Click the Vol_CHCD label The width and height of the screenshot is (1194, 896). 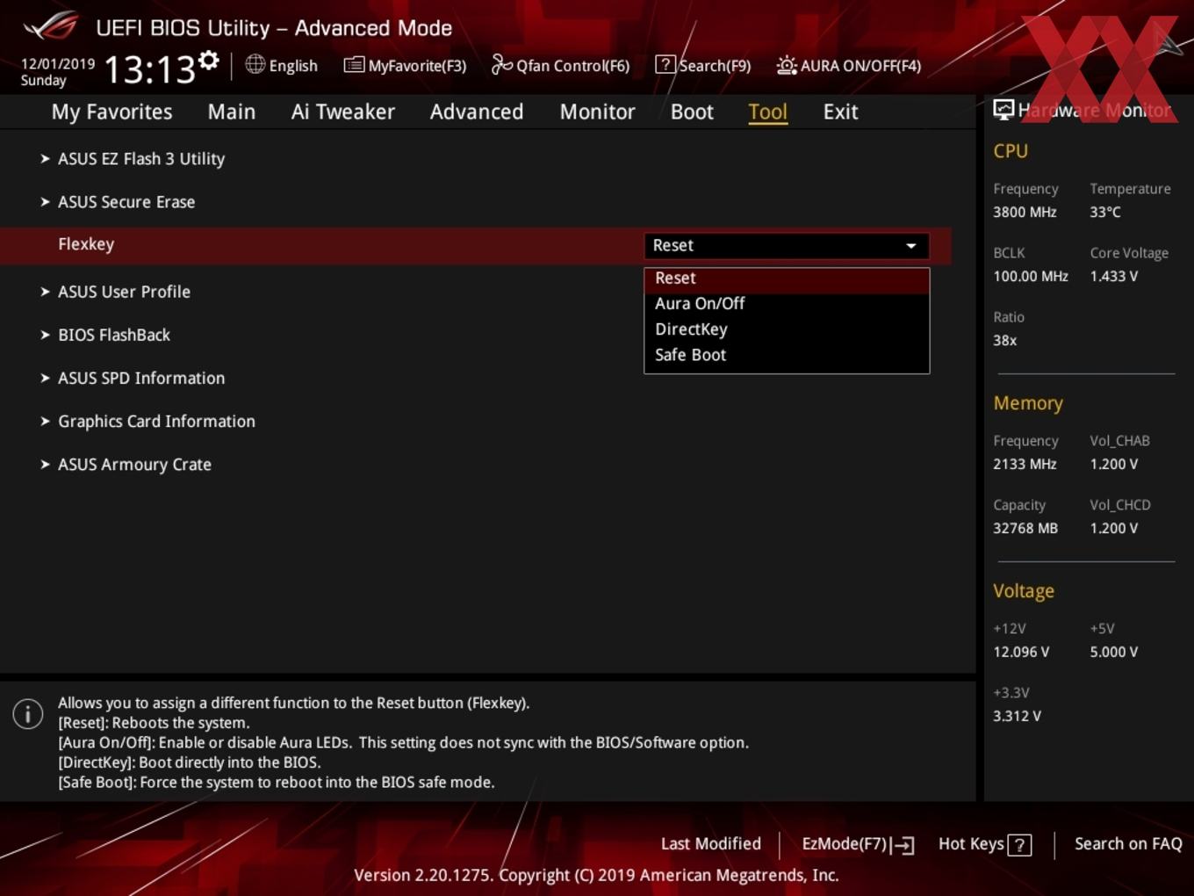(x=1120, y=505)
